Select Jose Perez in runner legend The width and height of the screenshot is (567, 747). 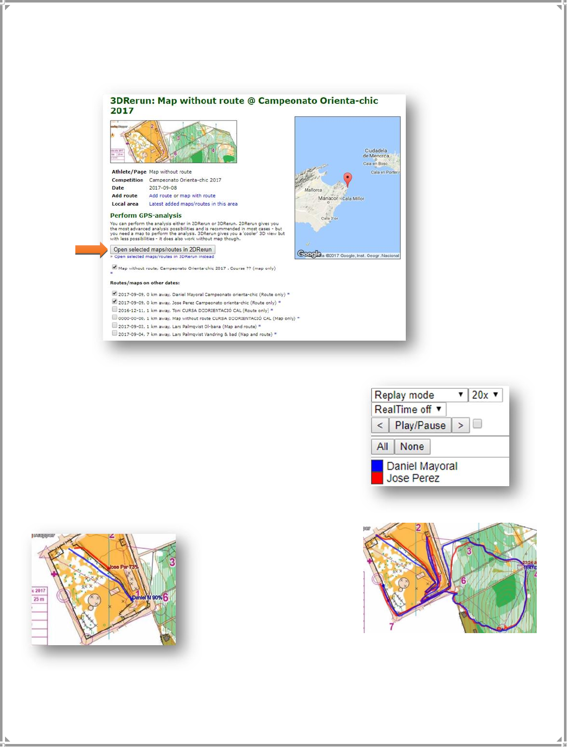click(x=413, y=478)
